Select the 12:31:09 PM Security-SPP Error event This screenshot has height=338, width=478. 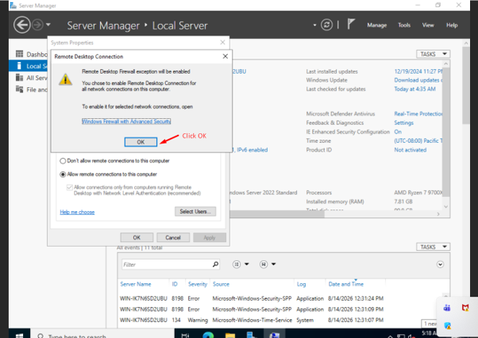click(252, 309)
